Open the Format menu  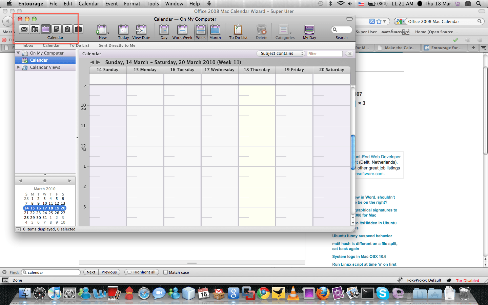pyautogui.click(x=132, y=3)
